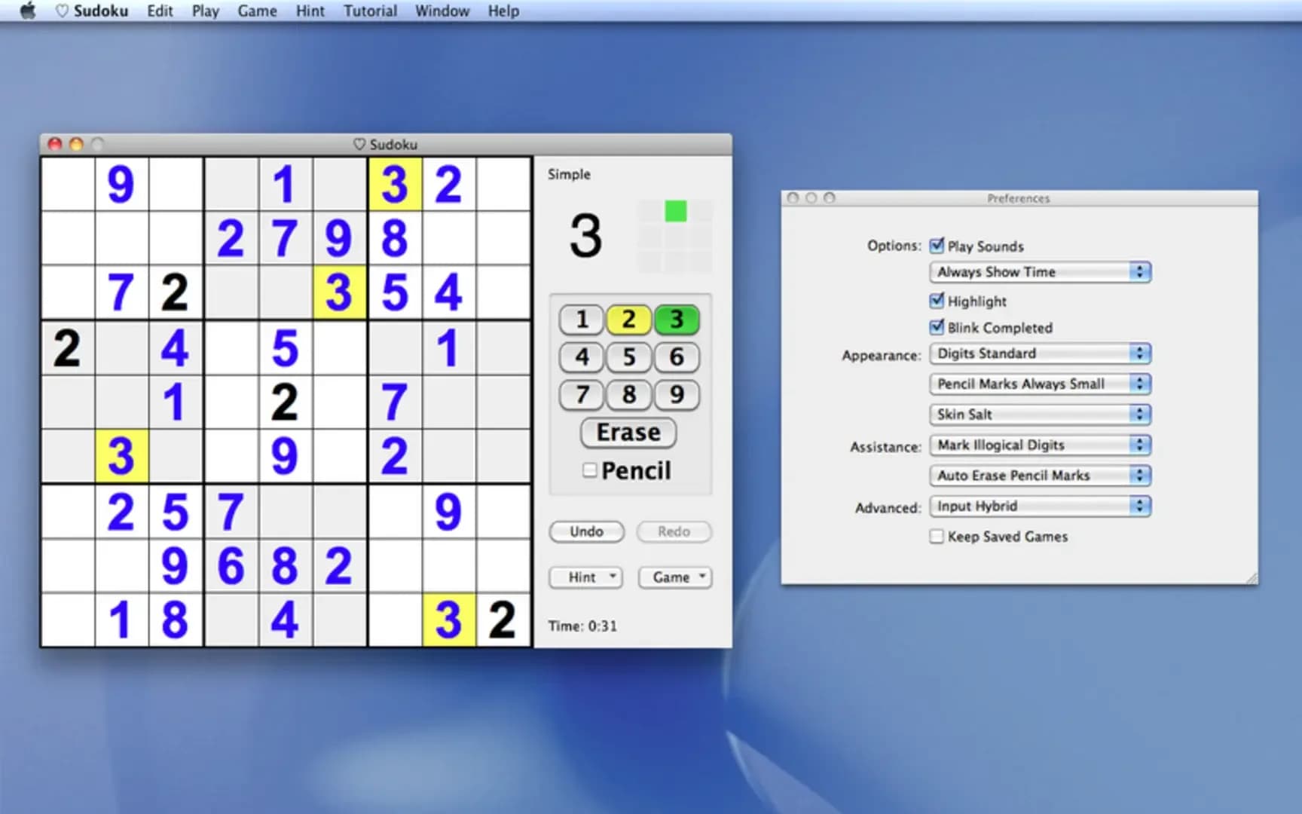Enable the Keep Saved Games checkbox
The height and width of the screenshot is (814, 1302).
coord(937,537)
